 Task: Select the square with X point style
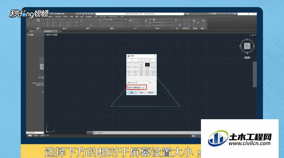[x=147, y=69]
